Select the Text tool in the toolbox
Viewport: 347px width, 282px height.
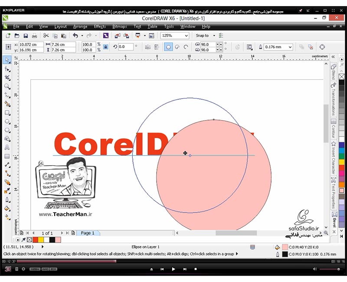coord(7,148)
